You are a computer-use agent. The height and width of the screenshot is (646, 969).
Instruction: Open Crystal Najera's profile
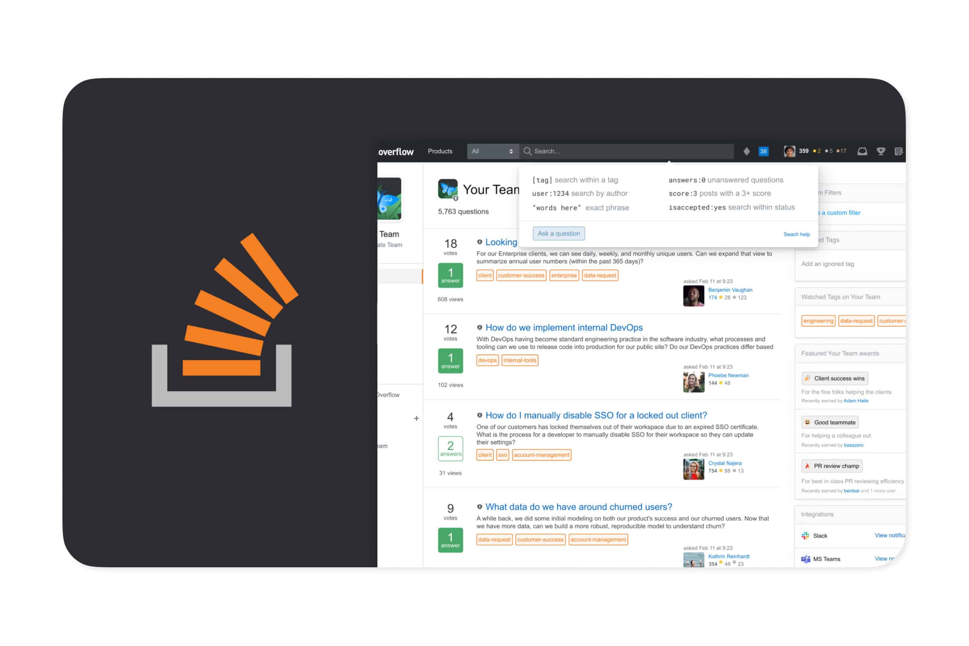pyautogui.click(x=725, y=463)
